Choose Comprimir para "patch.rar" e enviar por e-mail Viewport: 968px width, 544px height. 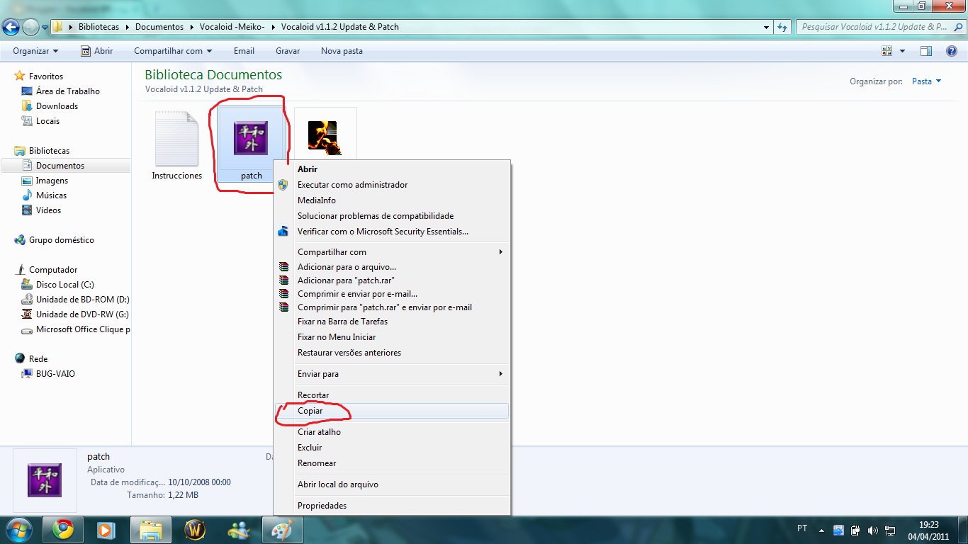click(392, 307)
